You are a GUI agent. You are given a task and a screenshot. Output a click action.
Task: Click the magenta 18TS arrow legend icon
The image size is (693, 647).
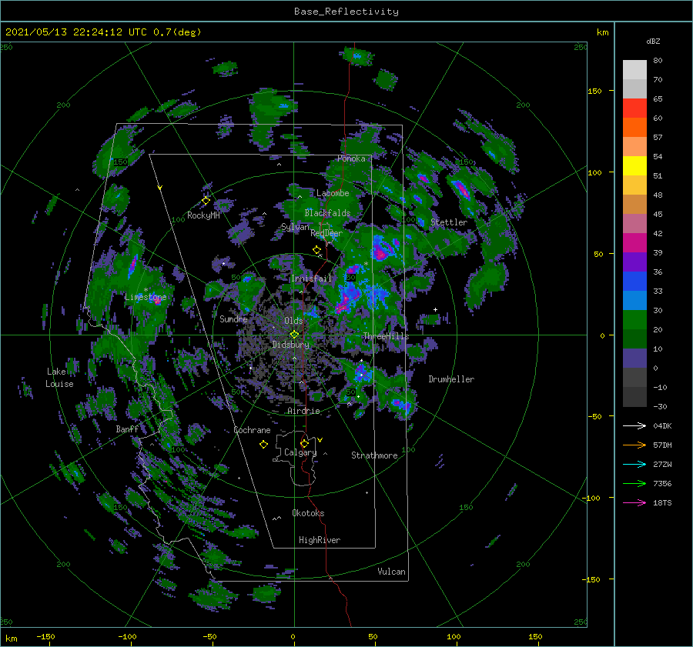coord(634,502)
